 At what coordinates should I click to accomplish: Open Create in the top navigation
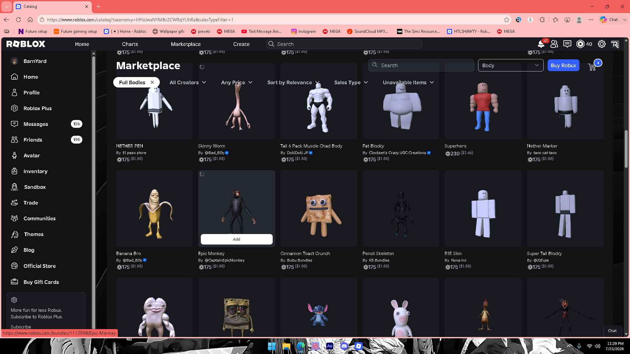[x=241, y=44]
